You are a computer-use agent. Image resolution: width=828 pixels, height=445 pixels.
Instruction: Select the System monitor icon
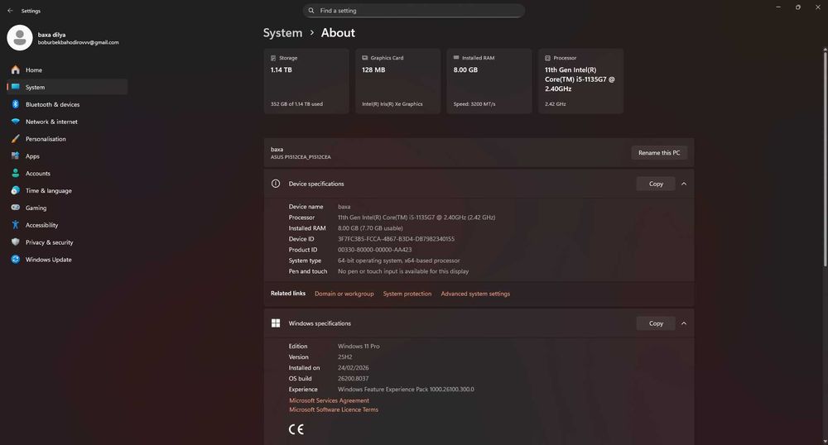click(15, 87)
